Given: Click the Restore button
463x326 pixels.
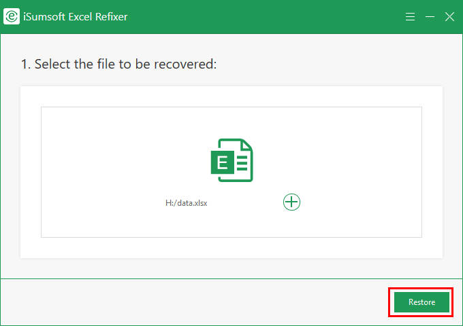Looking at the screenshot, I should point(421,302).
